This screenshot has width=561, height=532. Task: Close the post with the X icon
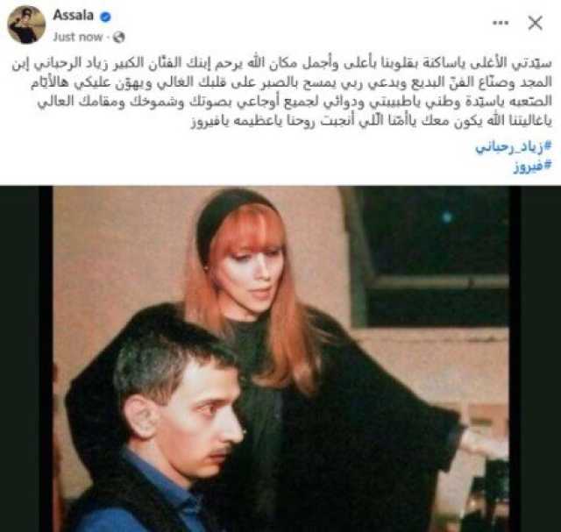point(536,23)
